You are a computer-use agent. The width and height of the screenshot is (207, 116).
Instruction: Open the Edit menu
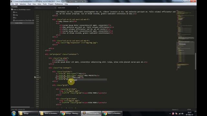point(16,4)
